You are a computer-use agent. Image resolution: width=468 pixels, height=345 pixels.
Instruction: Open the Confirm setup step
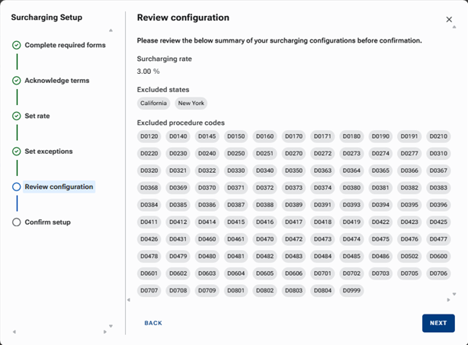[48, 222]
